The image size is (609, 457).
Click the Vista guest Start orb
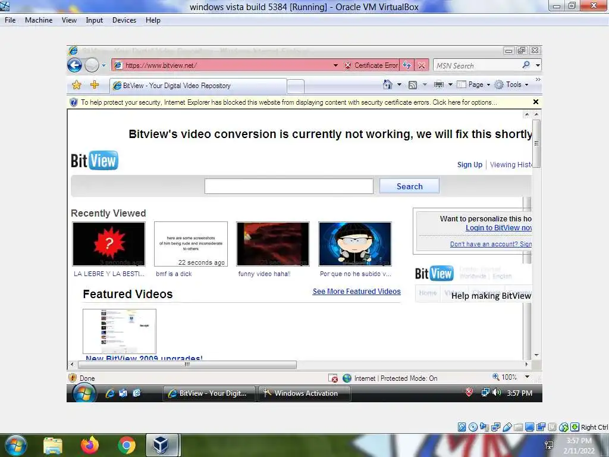tap(84, 393)
